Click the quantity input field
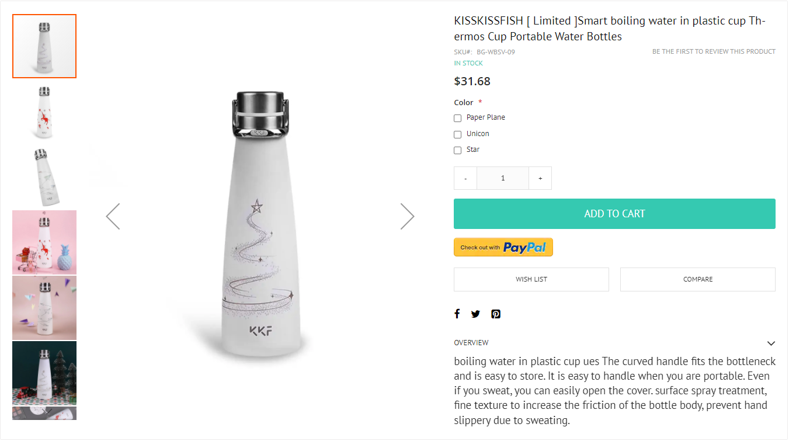 click(503, 178)
